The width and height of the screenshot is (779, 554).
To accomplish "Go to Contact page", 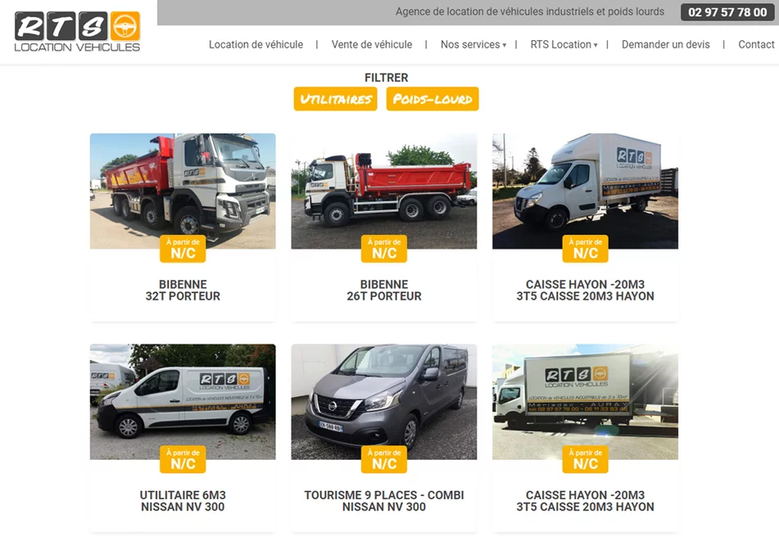I will point(756,45).
